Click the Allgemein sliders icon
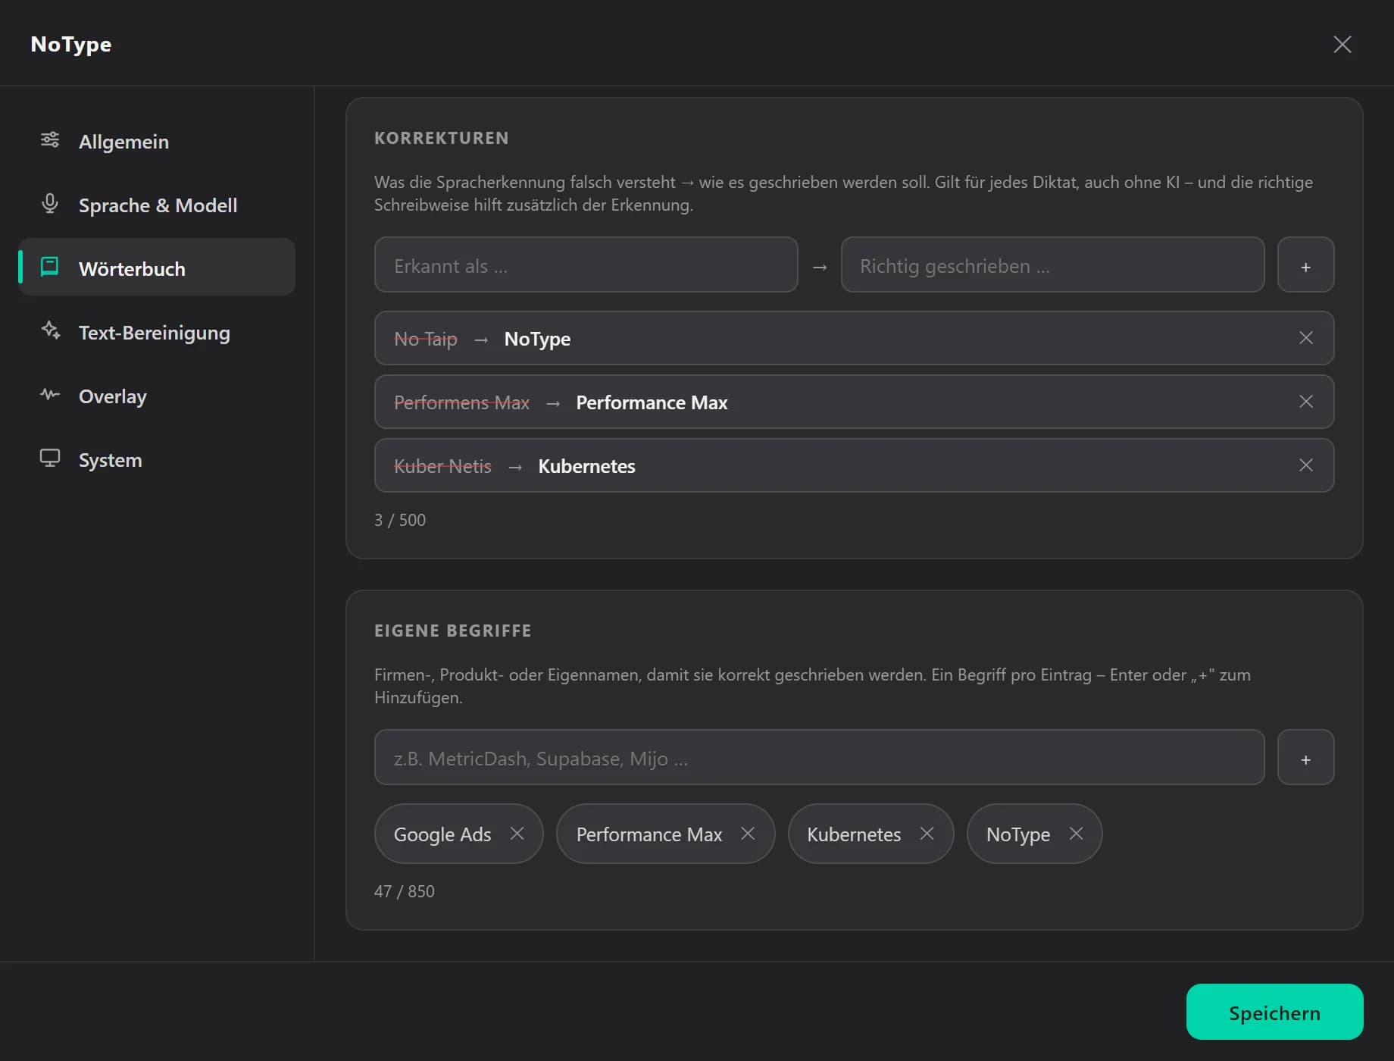The image size is (1394, 1061). [50, 139]
